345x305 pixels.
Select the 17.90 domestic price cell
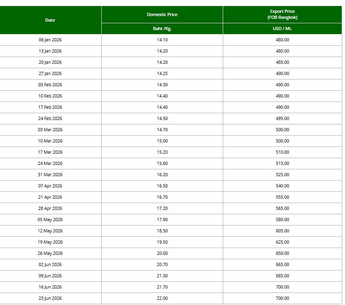[x=162, y=220]
